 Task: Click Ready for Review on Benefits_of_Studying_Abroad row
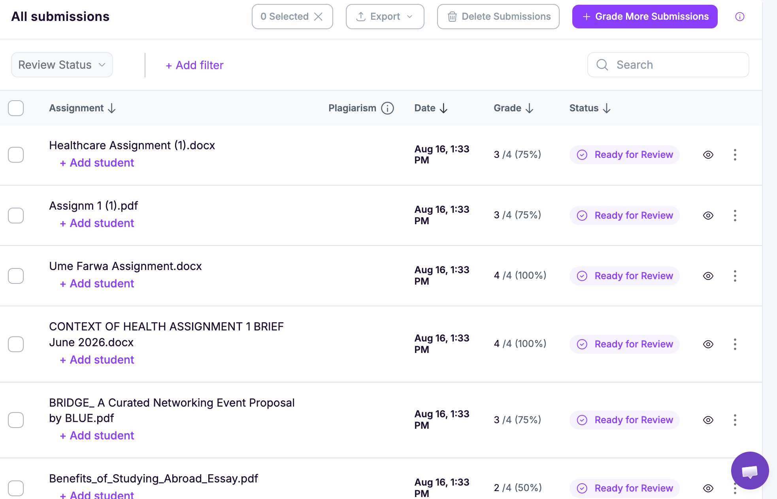click(624, 488)
